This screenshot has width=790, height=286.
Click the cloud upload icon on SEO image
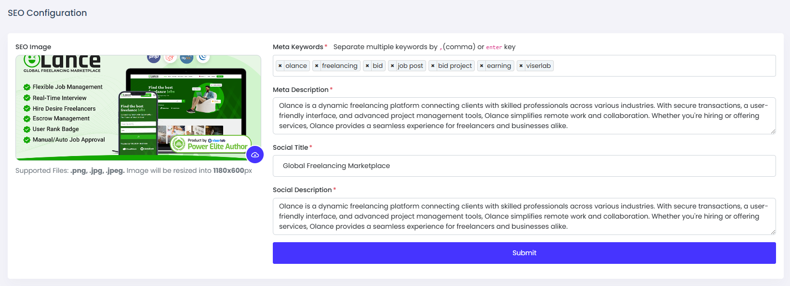tap(255, 155)
